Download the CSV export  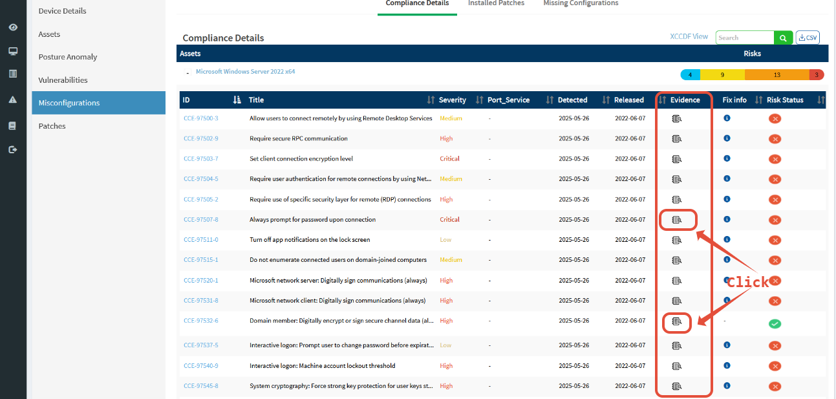pos(808,38)
